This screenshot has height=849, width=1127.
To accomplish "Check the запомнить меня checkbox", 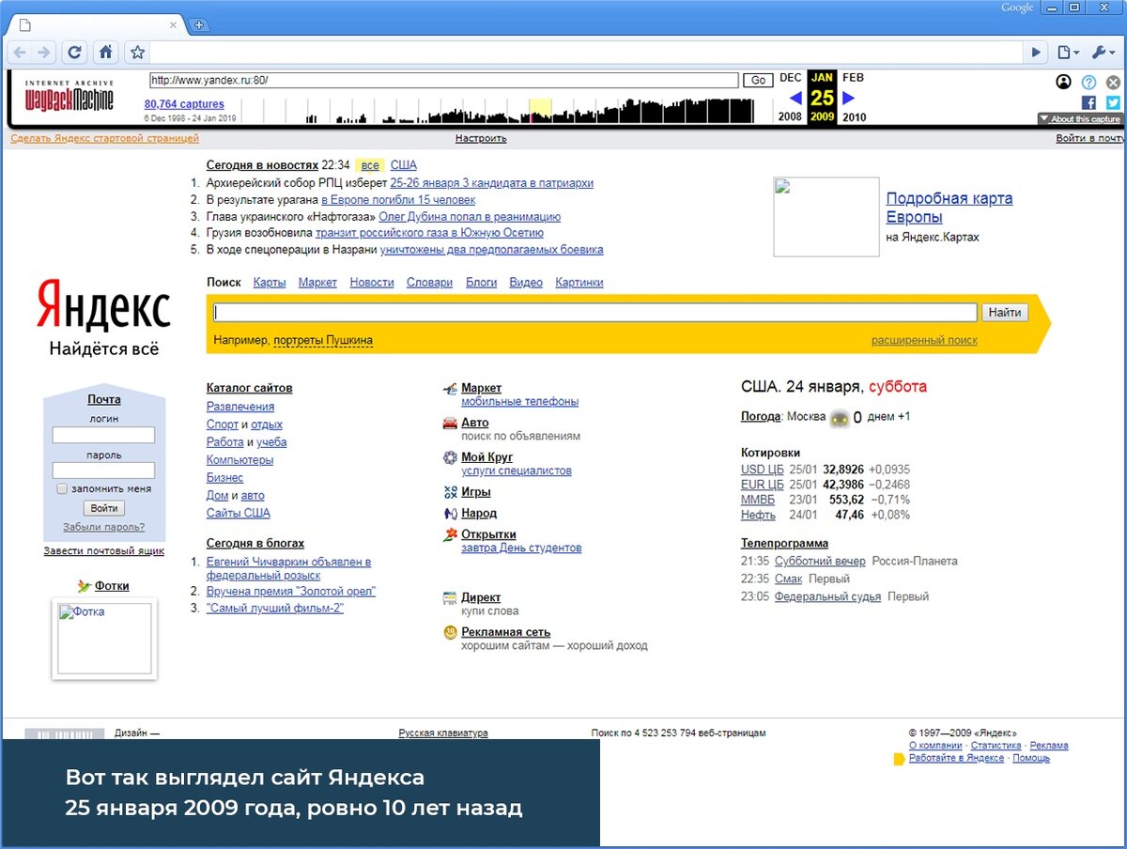I will click(x=62, y=489).
